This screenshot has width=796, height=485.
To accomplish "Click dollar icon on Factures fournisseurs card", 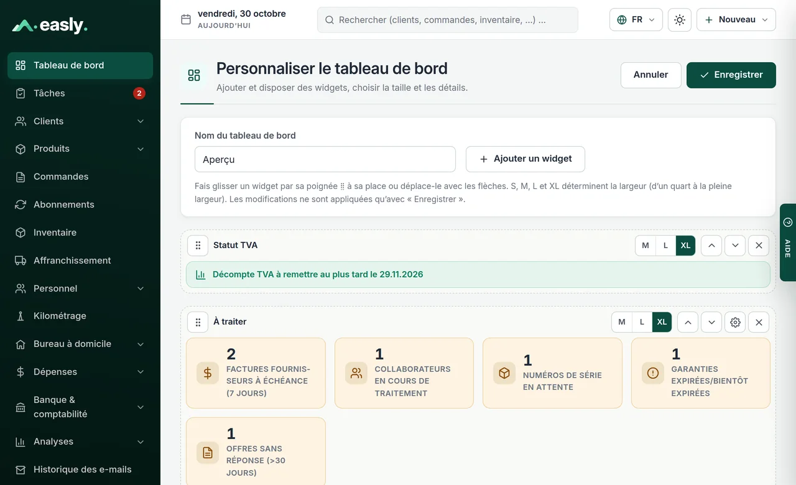I will pyautogui.click(x=208, y=373).
